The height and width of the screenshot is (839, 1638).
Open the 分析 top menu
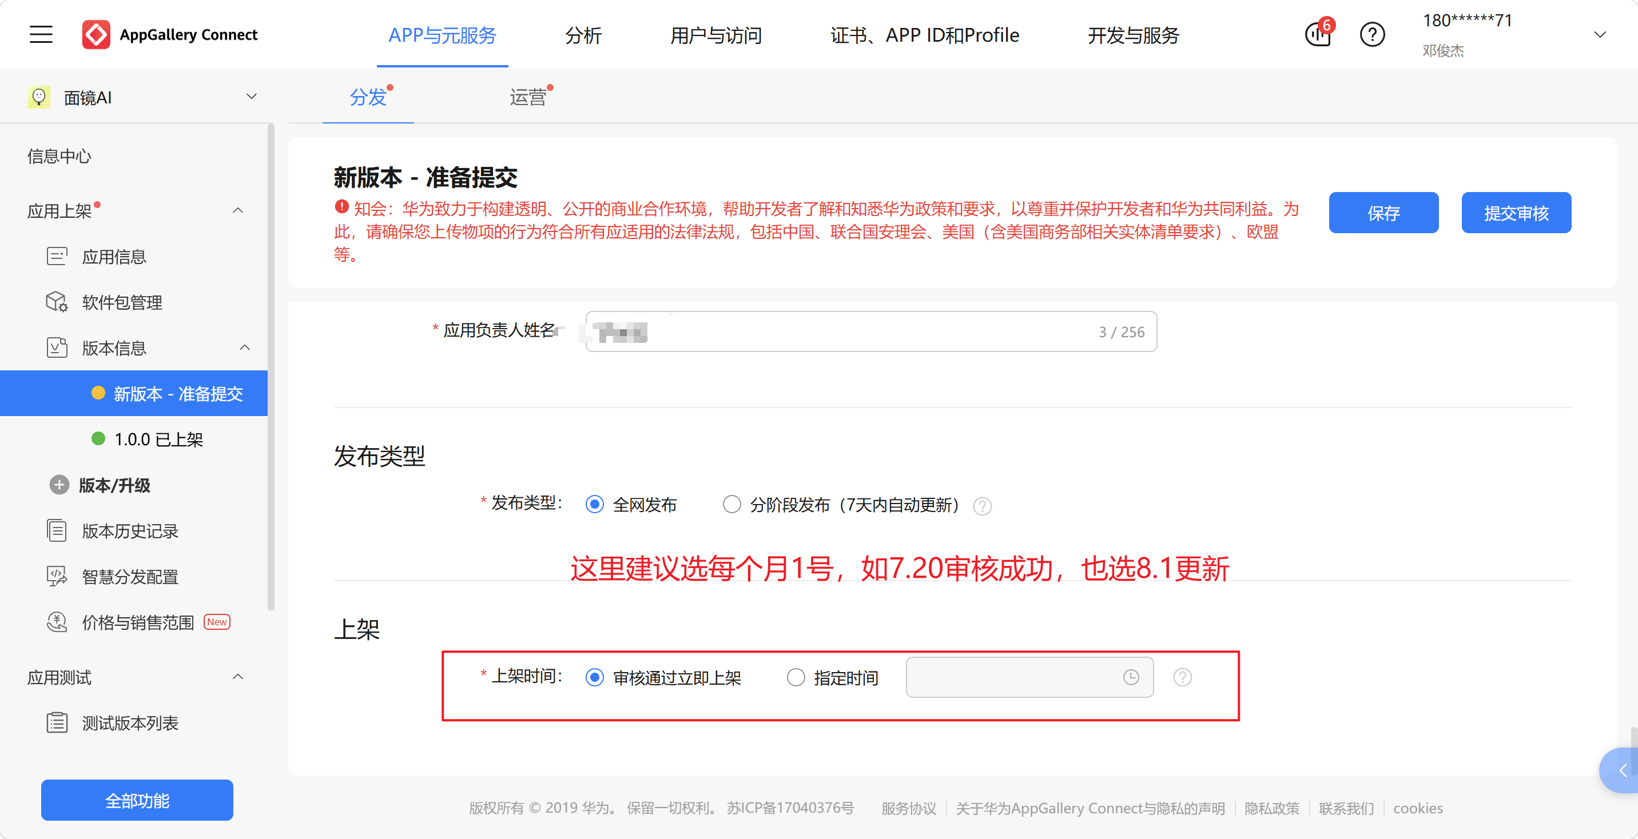(x=583, y=35)
